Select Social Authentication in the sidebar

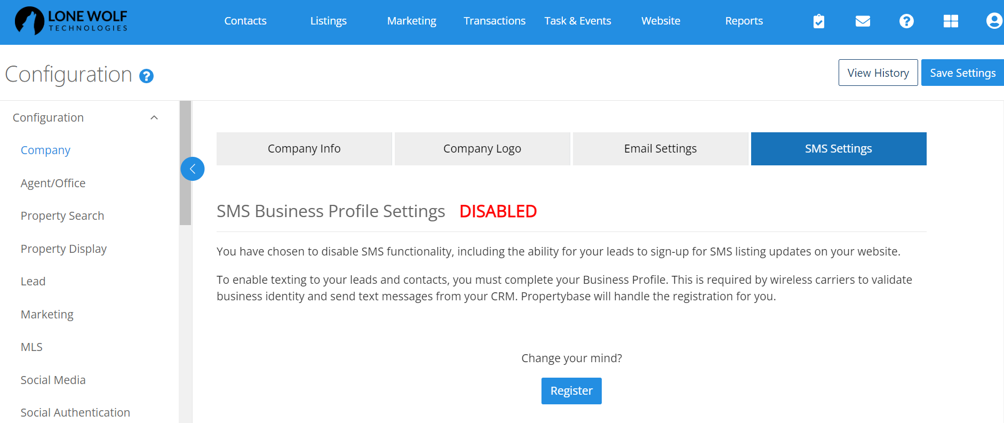[x=75, y=412]
